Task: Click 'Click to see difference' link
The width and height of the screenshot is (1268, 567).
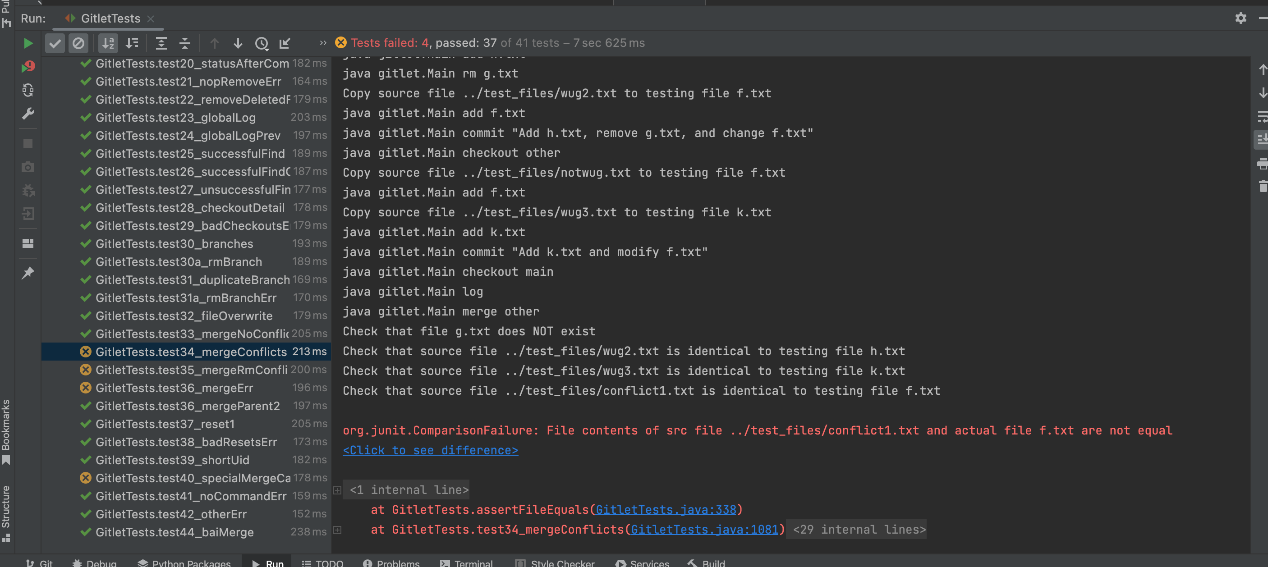Action: click(x=430, y=450)
